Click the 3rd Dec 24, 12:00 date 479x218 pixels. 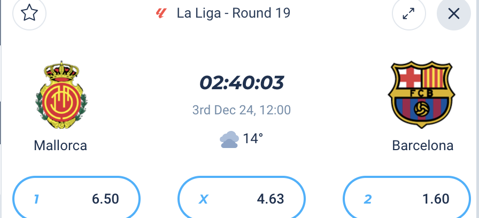pyautogui.click(x=242, y=110)
